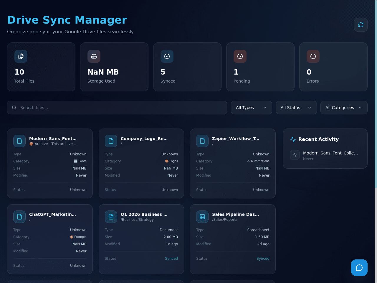
Task: Click Synced status on Q1 2026 Business card
Action: click(171, 259)
